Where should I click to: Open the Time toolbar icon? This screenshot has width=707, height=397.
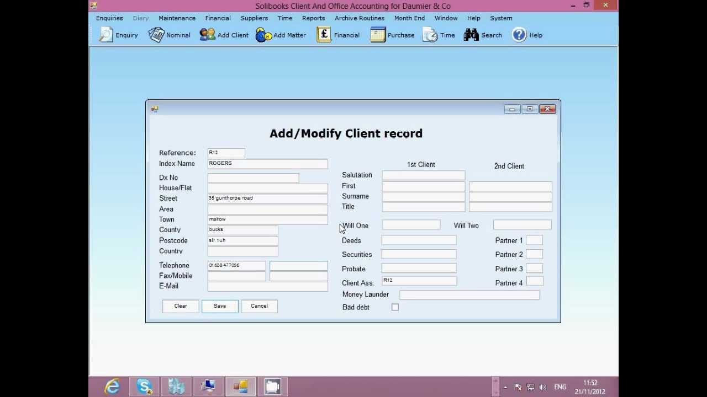[x=430, y=35]
